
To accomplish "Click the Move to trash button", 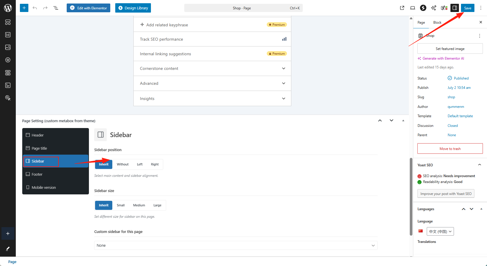I will (x=450, y=148).
